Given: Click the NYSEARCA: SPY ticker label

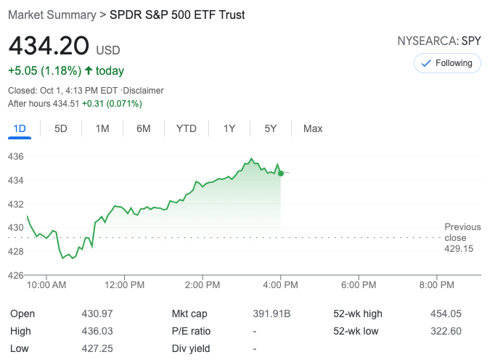Looking at the screenshot, I should pos(440,41).
